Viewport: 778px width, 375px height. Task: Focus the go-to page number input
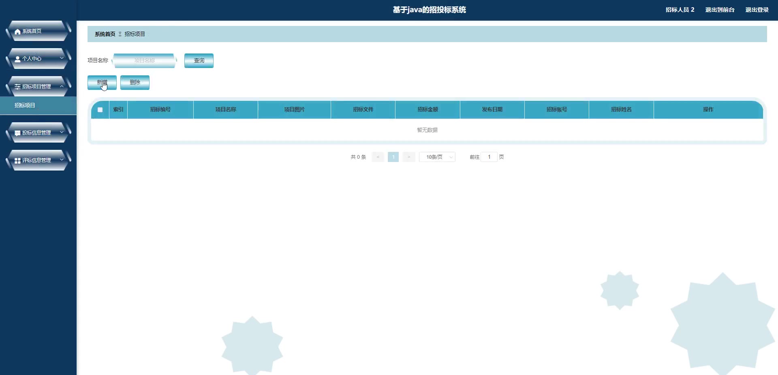pos(489,157)
